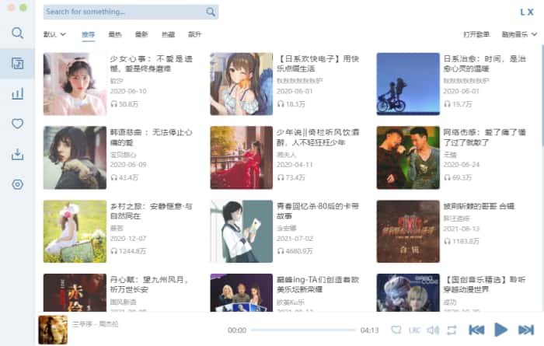Screen dimensions: 544x346
Task: Switch to the 最热 tab
Action: point(115,34)
